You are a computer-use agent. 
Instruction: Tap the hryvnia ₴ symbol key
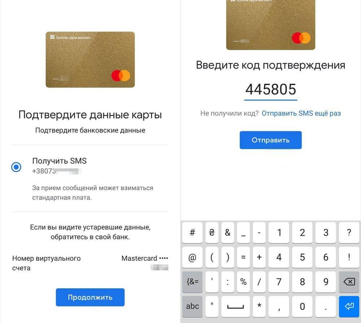tap(212, 232)
